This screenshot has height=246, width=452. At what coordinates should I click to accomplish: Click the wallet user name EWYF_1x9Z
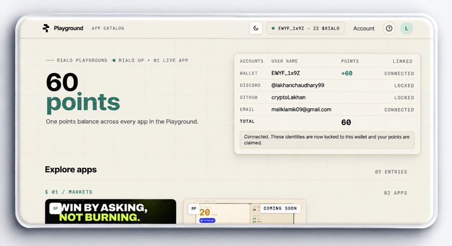pos(286,73)
